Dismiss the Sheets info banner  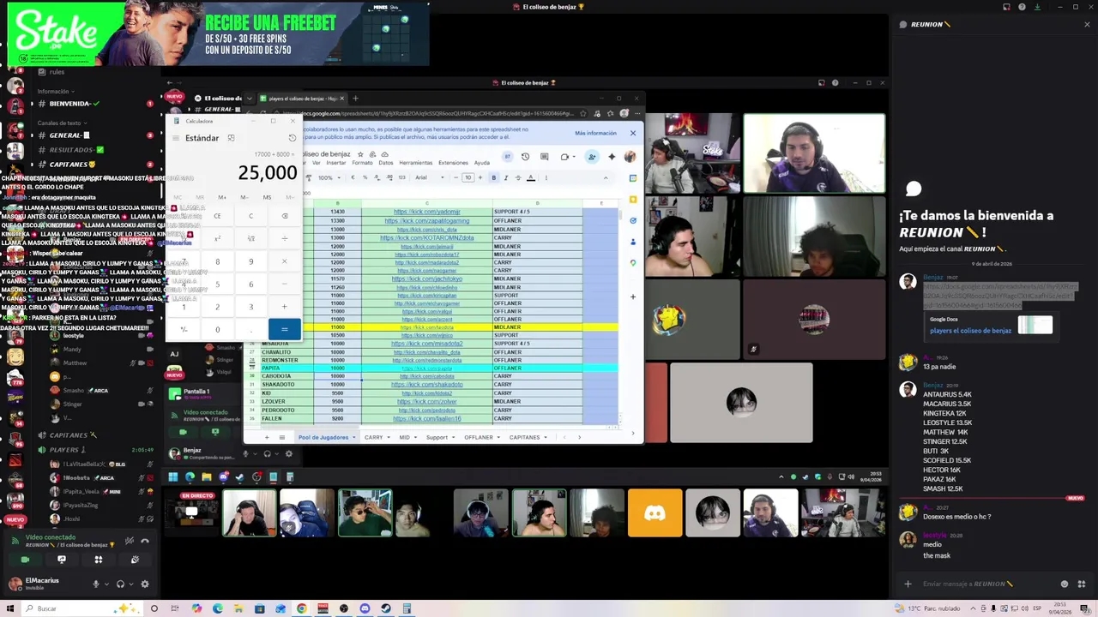[633, 133]
